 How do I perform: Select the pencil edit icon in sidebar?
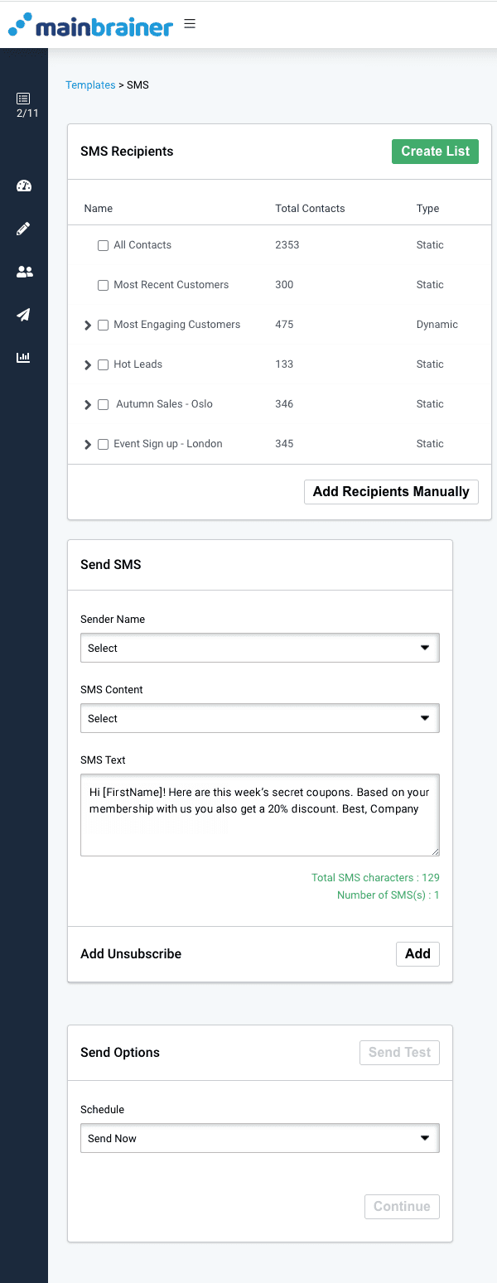click(x=24, y=229)
